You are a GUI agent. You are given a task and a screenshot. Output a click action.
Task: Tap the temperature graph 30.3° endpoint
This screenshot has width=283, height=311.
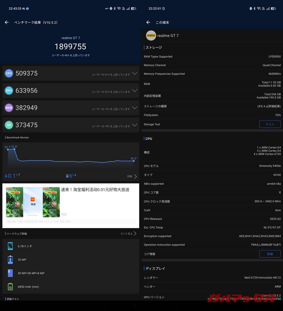pyautogui.click(x=134, y=161)
